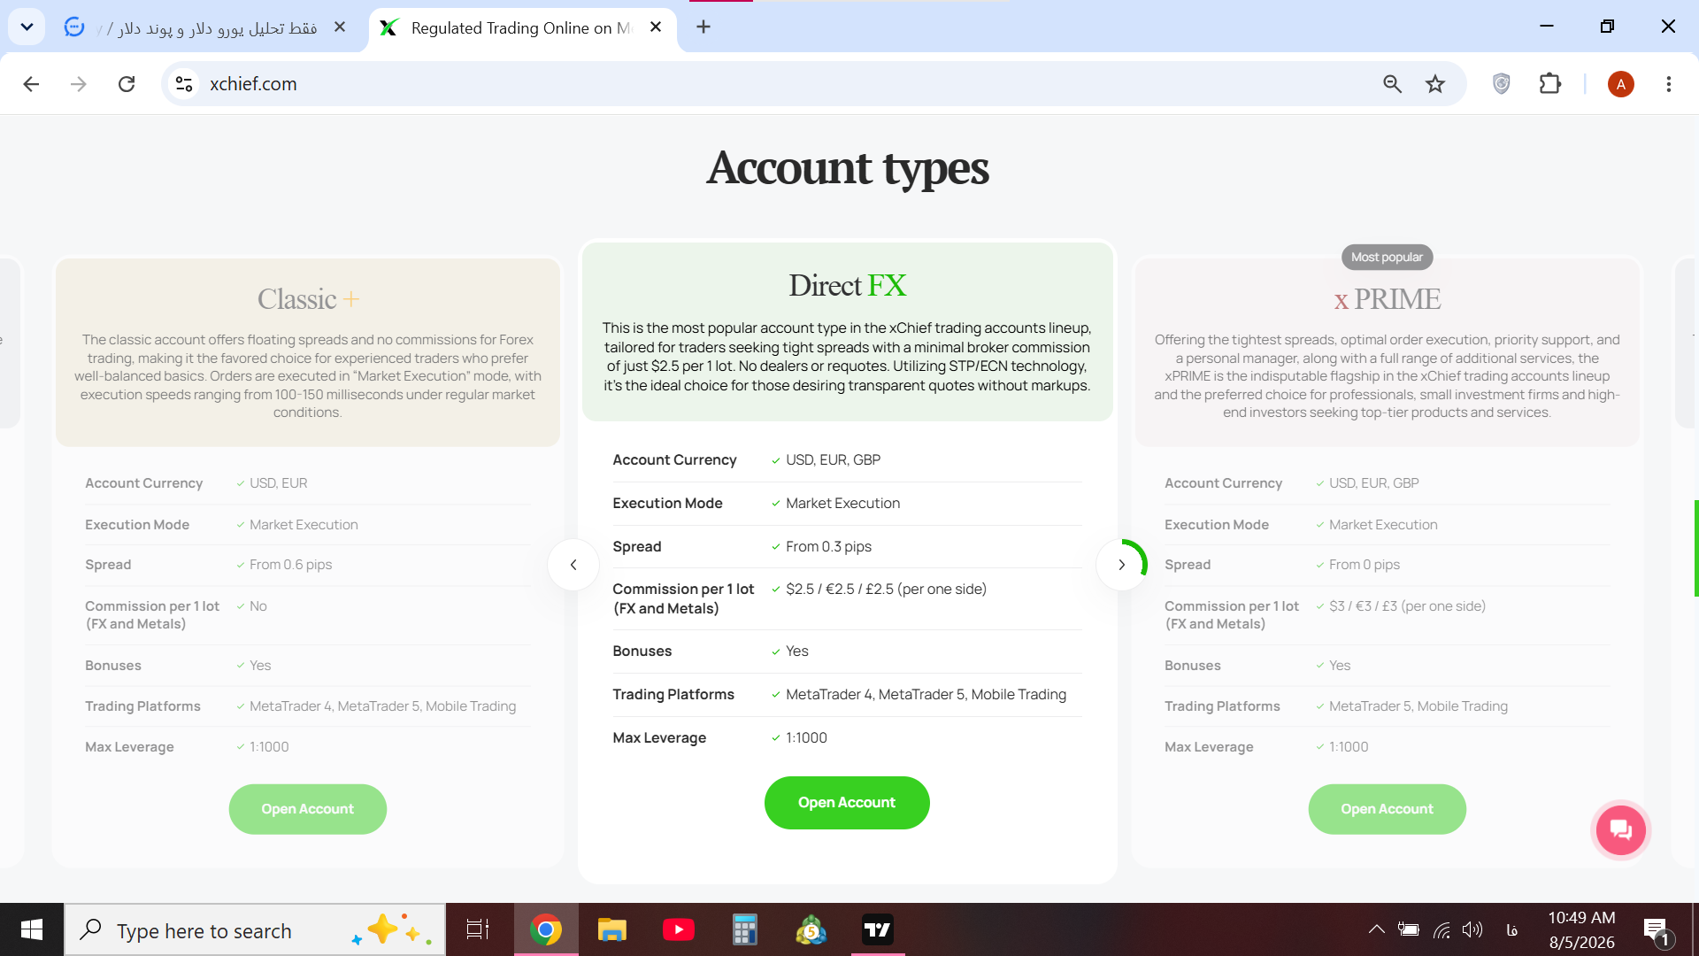The image size is (1699, 956).
Task: Open Account for xPRIME card
Action: click(1387, 809)
